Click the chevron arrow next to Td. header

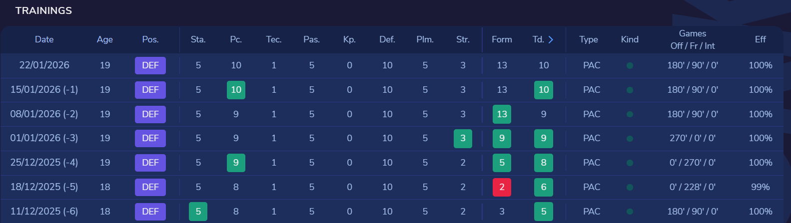coord(551,39)
